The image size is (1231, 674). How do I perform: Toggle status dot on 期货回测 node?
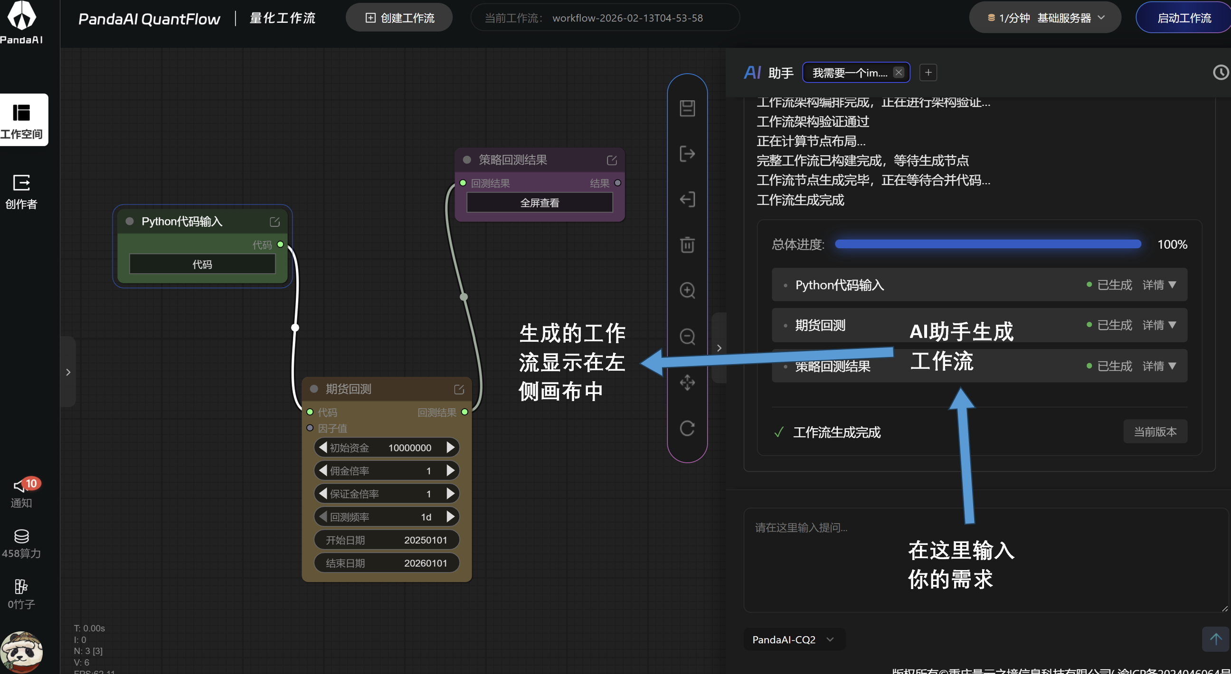[314, 389]
